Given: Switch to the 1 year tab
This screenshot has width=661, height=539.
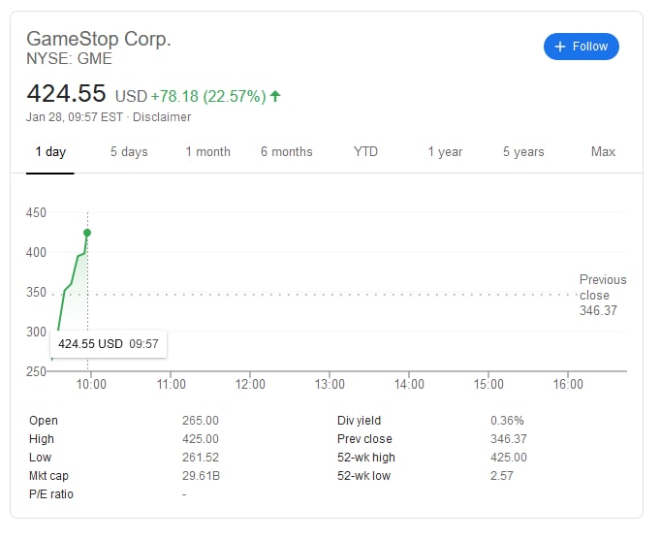Looking at the screenshot, I should 445,152.
